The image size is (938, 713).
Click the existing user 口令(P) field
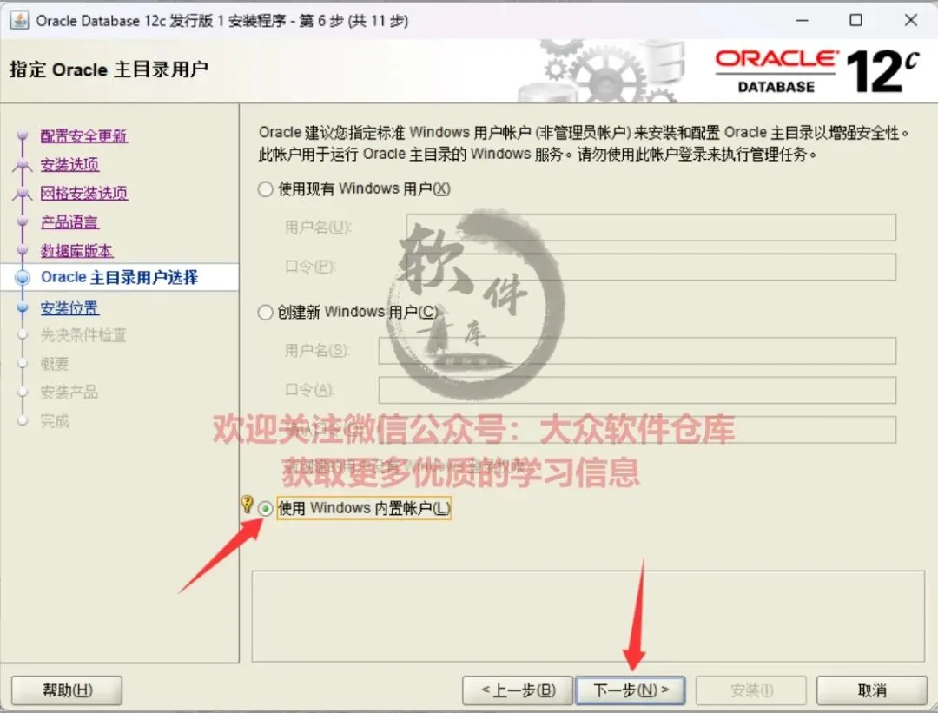pos(651,267)
